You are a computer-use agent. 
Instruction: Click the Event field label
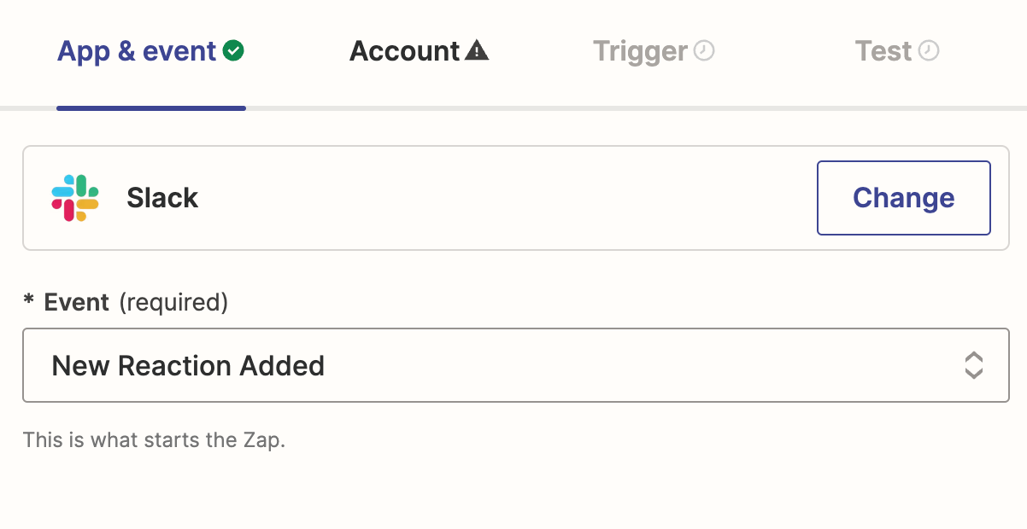[x=77, y=302]
